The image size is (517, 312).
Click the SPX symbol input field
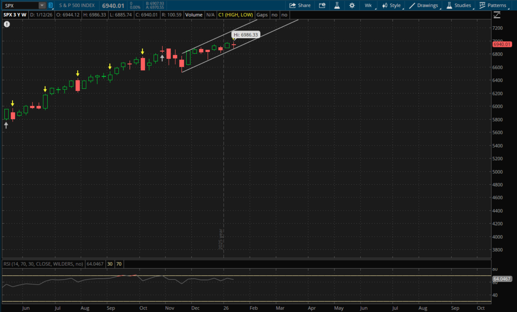point(21,5)
